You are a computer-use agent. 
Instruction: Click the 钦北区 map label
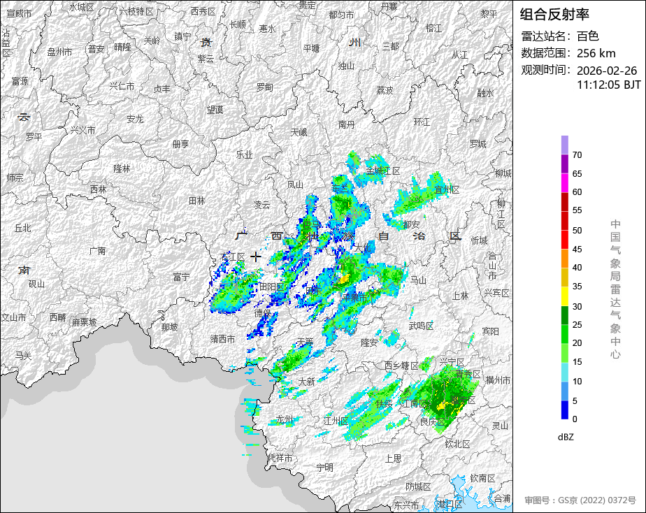point(458,444)
